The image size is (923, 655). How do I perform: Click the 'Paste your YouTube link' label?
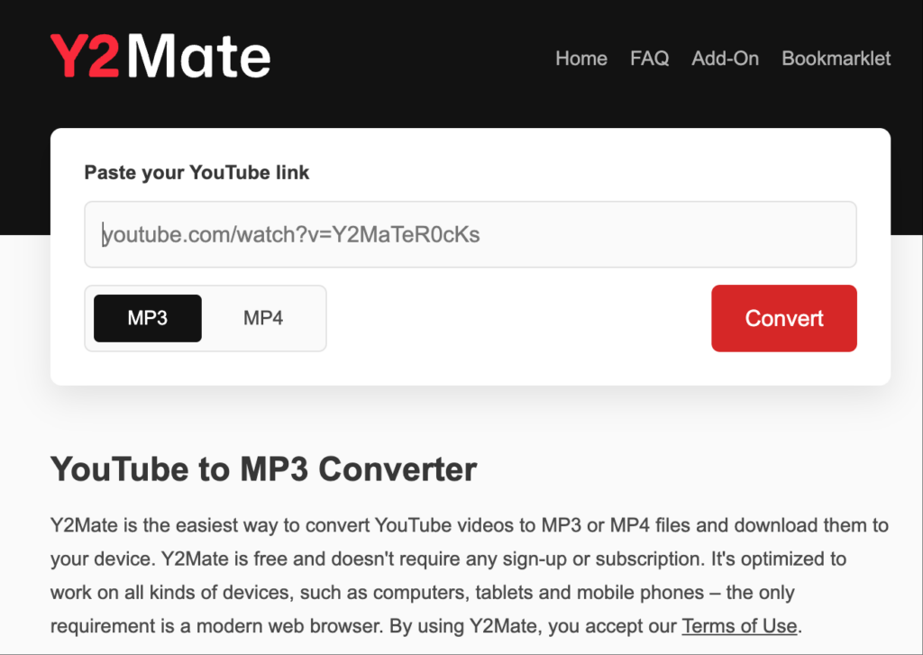tap(196, 172)
